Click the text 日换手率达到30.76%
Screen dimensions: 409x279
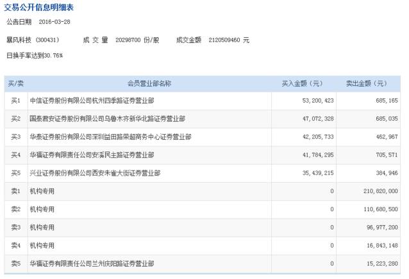[35, 56]
